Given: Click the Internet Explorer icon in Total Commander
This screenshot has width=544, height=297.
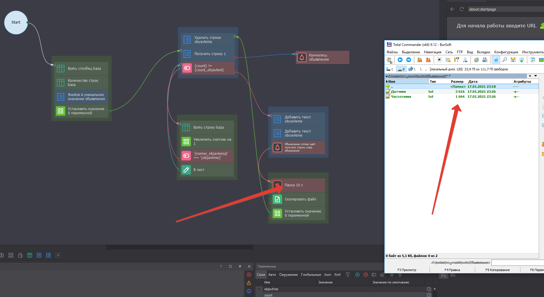Looking at the screenshot, I should coord(476,60).
